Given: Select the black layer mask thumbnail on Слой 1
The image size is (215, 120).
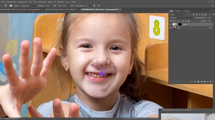Looking at the screenshot, I should [180, 24].
